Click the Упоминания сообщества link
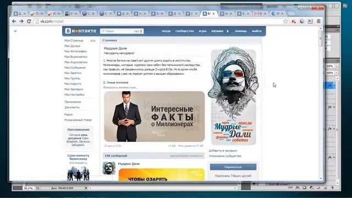352x198 pixels. tap(225, 156)
